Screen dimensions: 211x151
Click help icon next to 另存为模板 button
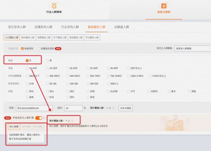pos(114,108)
